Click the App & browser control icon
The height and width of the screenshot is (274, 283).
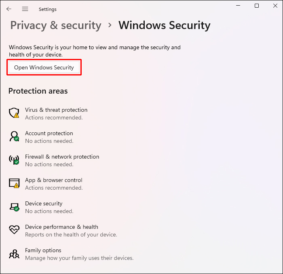click(x=14, y=183)
